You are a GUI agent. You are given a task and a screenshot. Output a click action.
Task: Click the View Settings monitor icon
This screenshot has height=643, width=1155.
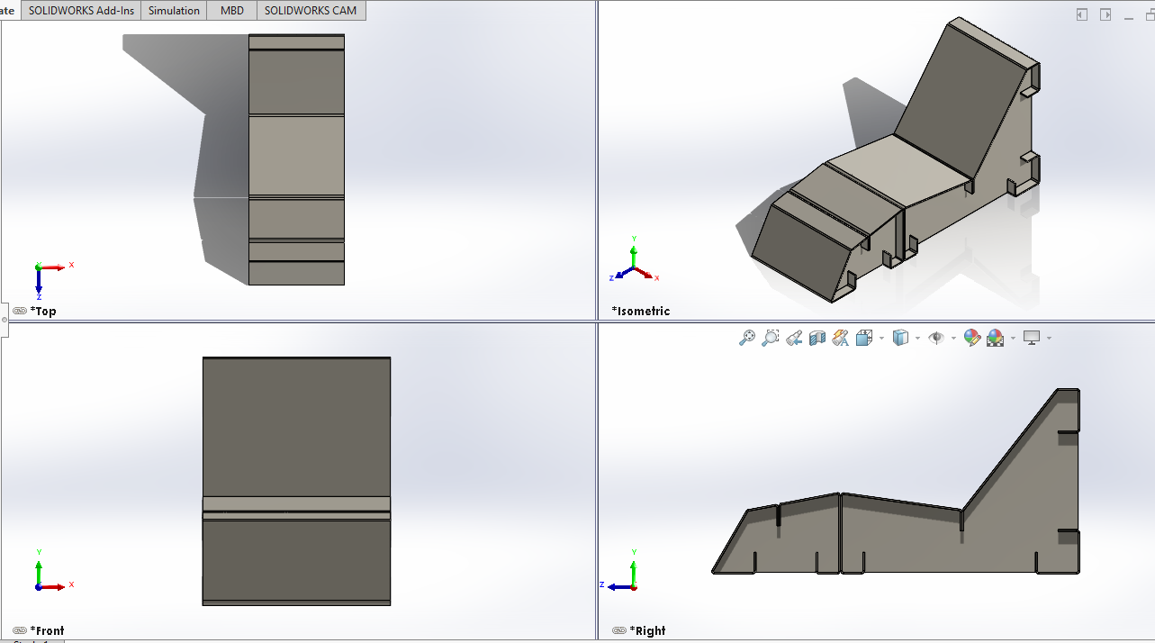point(1032,338)
